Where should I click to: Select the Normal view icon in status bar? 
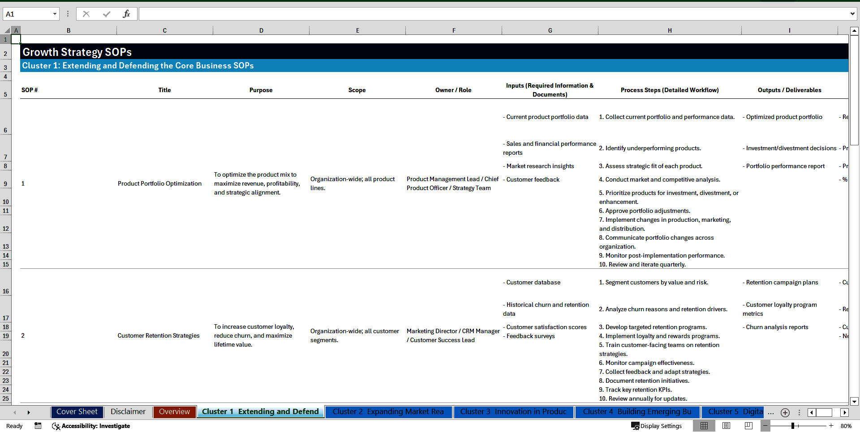(704, 426)
